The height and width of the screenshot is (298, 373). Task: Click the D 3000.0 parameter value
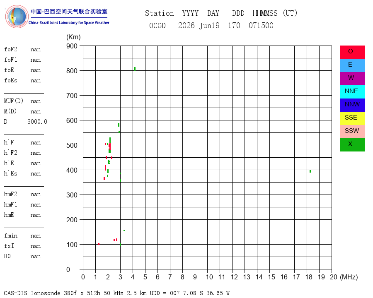37,122
